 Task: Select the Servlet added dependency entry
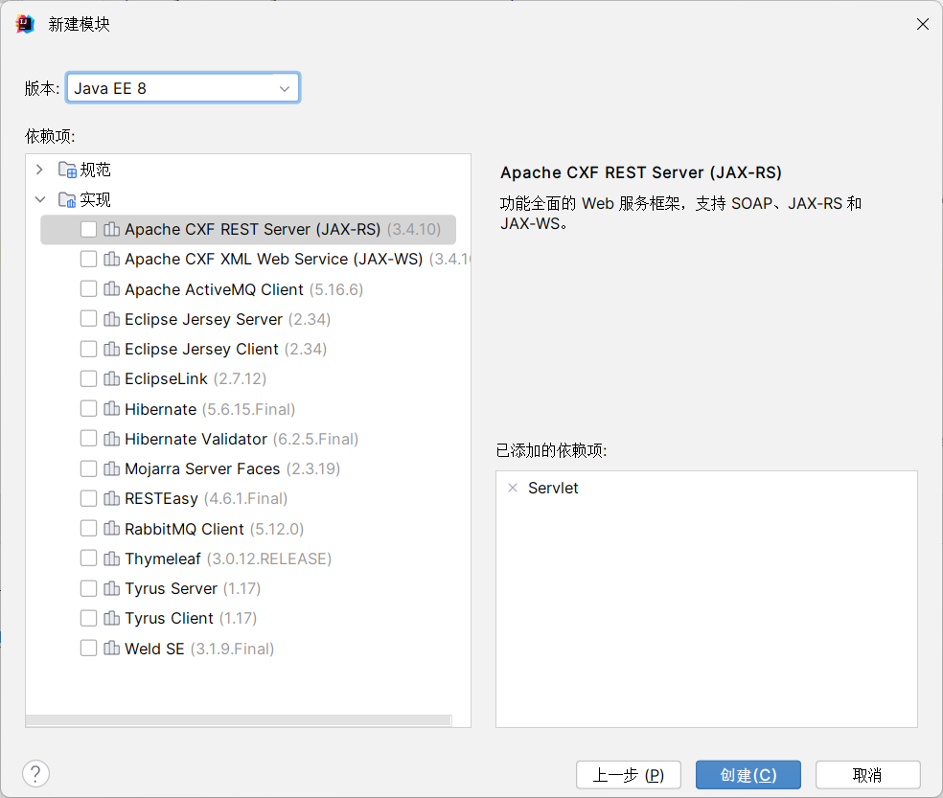click(x=553, y=488)
